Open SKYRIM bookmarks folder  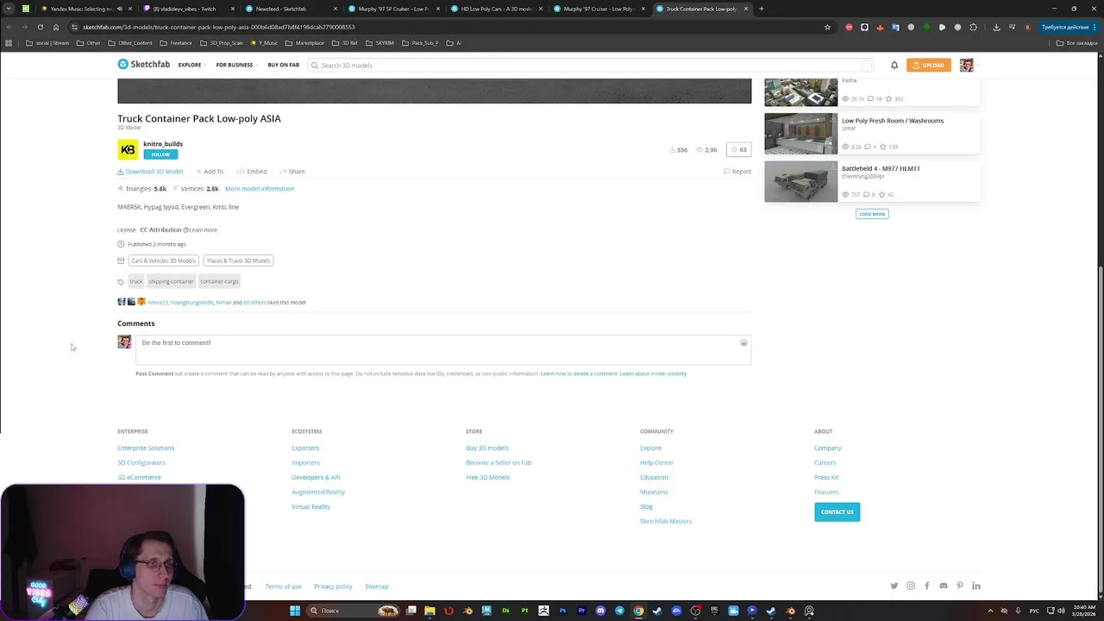pos(380,43)
